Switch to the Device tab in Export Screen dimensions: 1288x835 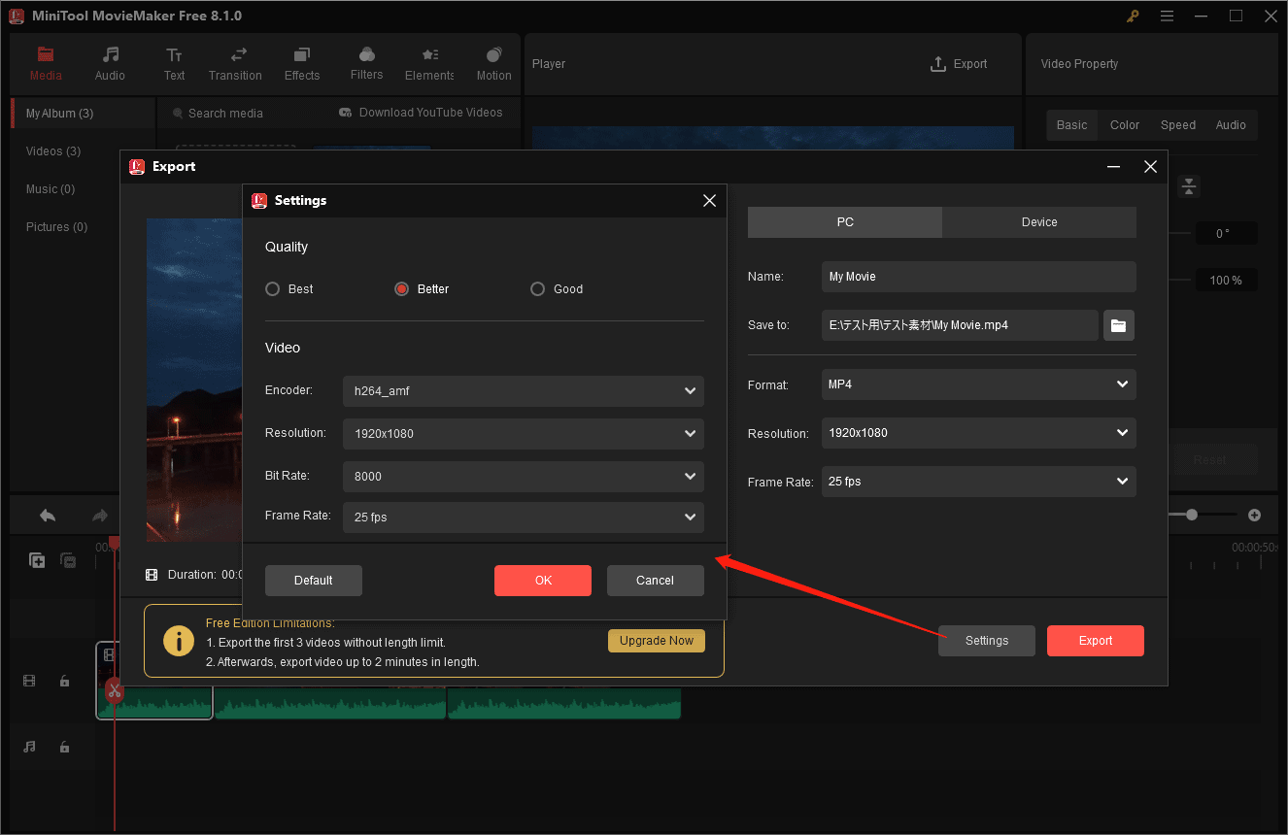pos(1039,222)
